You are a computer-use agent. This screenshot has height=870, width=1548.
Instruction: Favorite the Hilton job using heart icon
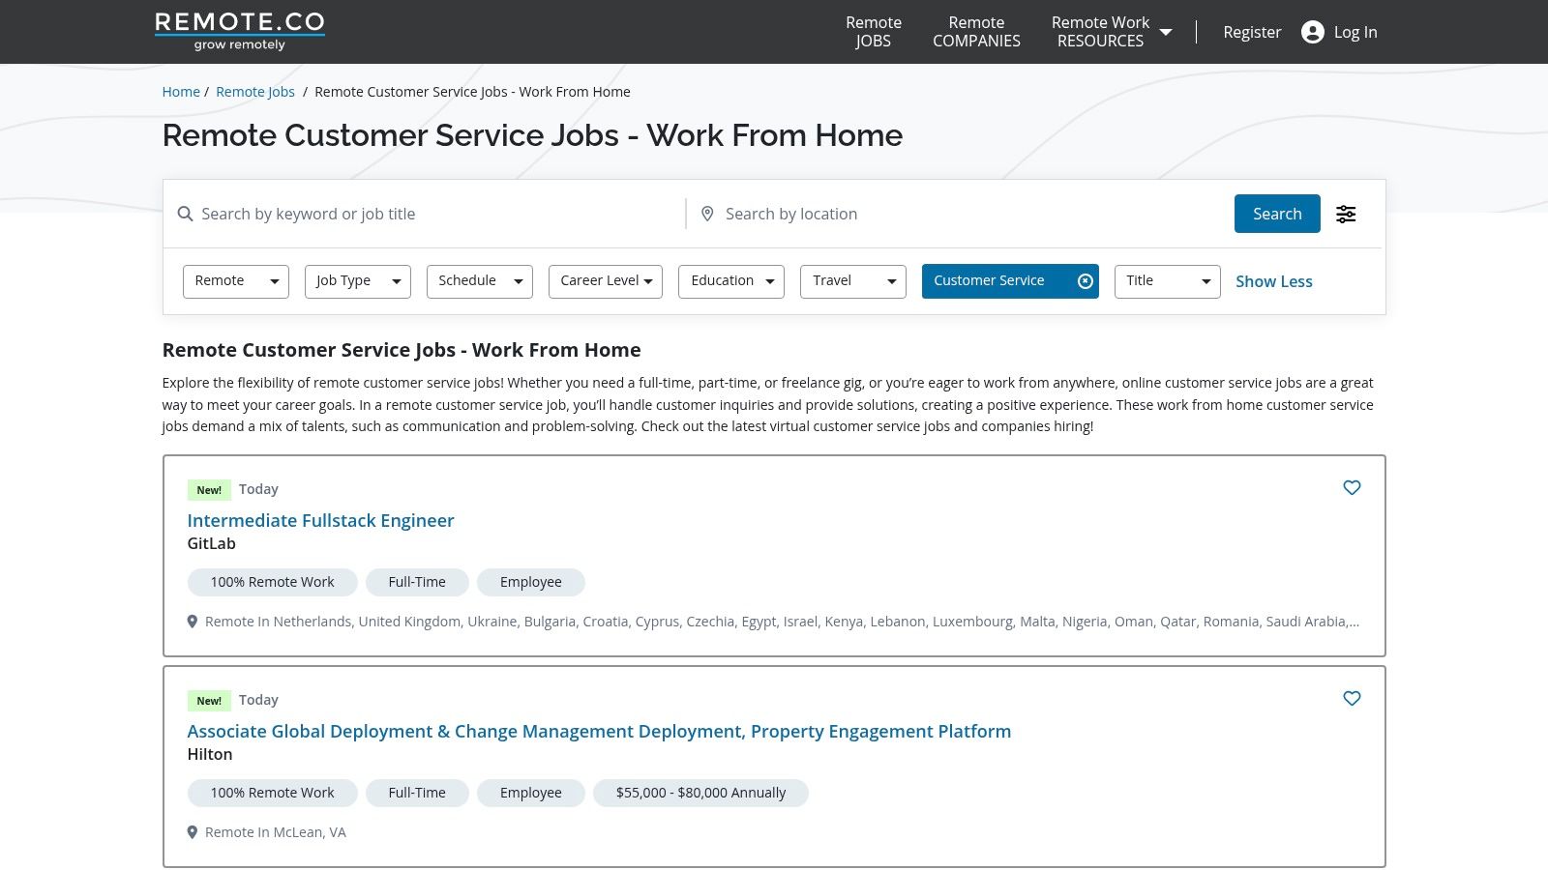click(x=1352, y=699)
